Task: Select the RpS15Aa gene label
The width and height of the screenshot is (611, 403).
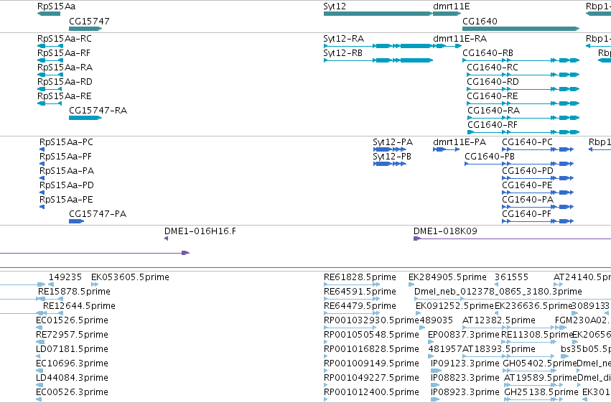Action: click(x=56, y=6)
